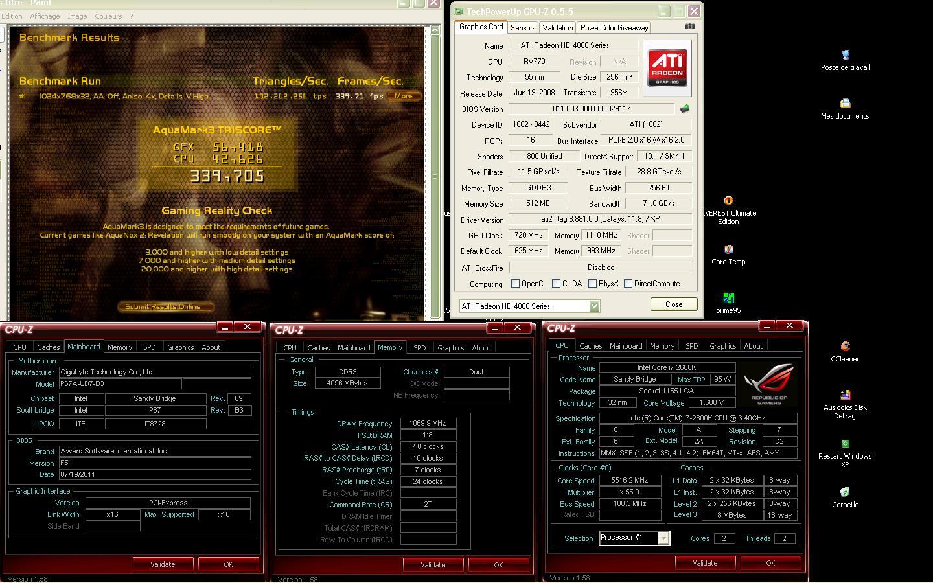This screenshot has width=933, height=583.
Task: Click BIOS Version field in GPU-Z
Action: [x=592, y=109]
